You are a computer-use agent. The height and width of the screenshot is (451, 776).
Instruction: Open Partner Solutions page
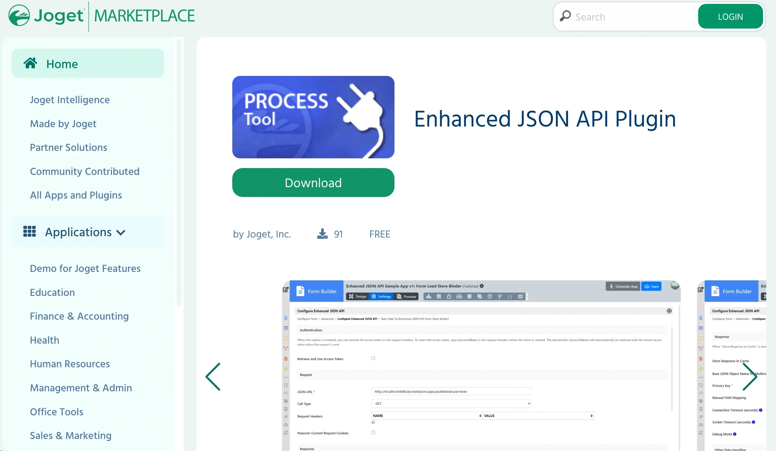pos(68,147)
